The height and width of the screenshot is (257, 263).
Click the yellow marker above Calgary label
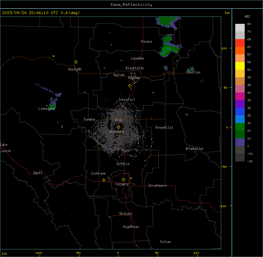pyautogui.click(x=124, y=180)
